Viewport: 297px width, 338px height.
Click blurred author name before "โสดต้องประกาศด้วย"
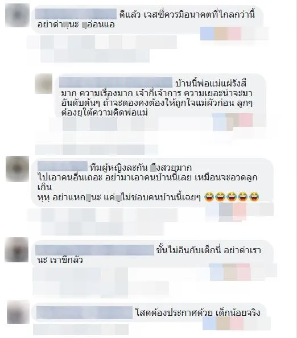(x=84, y=312)
